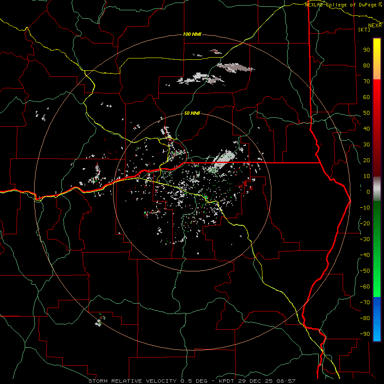This screenshot has width=384, height=384.
Task: Select the -80 value on the velocity scale
Action: pos(365,318)
